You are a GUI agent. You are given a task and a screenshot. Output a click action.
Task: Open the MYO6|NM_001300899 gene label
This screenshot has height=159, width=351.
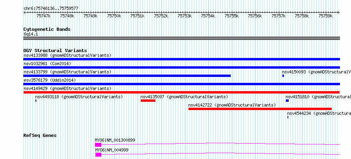(x=115, y=140)
